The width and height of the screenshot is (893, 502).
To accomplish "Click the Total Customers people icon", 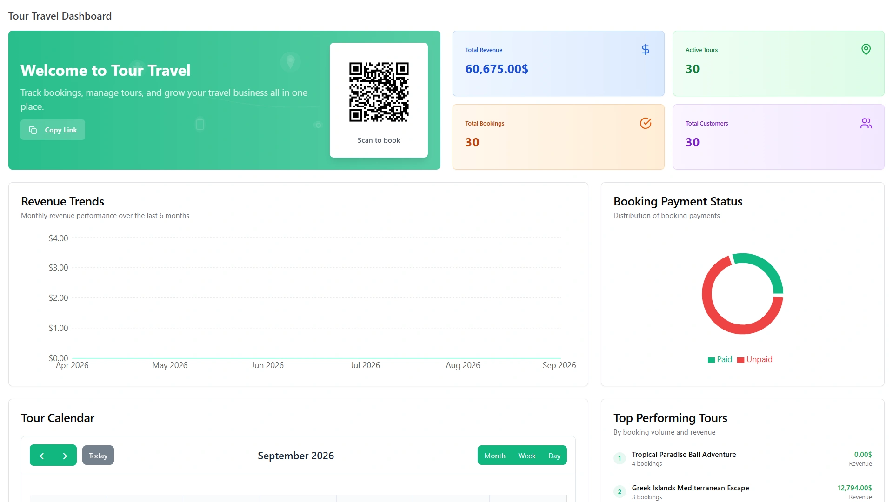I will (x=866, y=123).
